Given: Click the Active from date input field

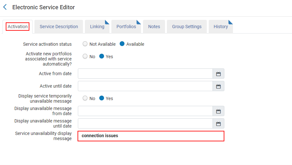Looking at the screenshot, I should (x=145, y=74).
